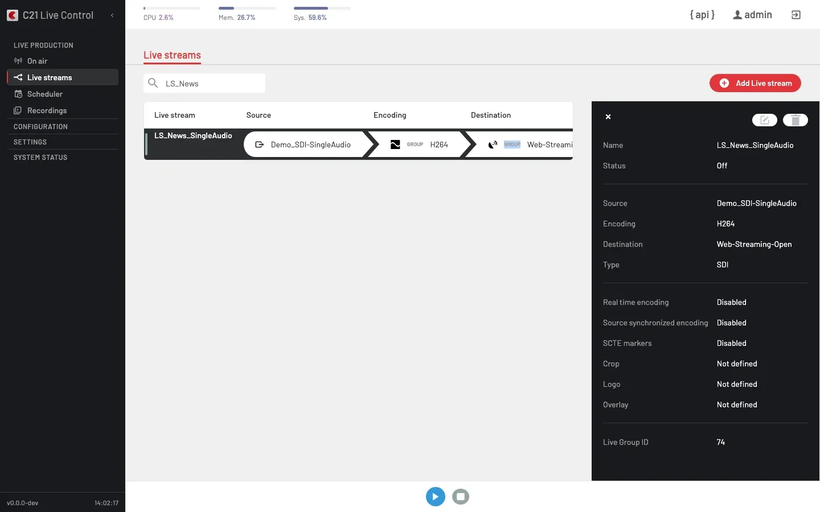The width and height of the screenshot is (820, 512).
Task: Click the LIVE PRODUCTION section header
Action: [43, 46]
